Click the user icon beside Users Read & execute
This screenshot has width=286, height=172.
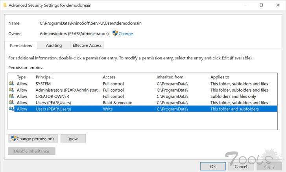tap(11, 103)
